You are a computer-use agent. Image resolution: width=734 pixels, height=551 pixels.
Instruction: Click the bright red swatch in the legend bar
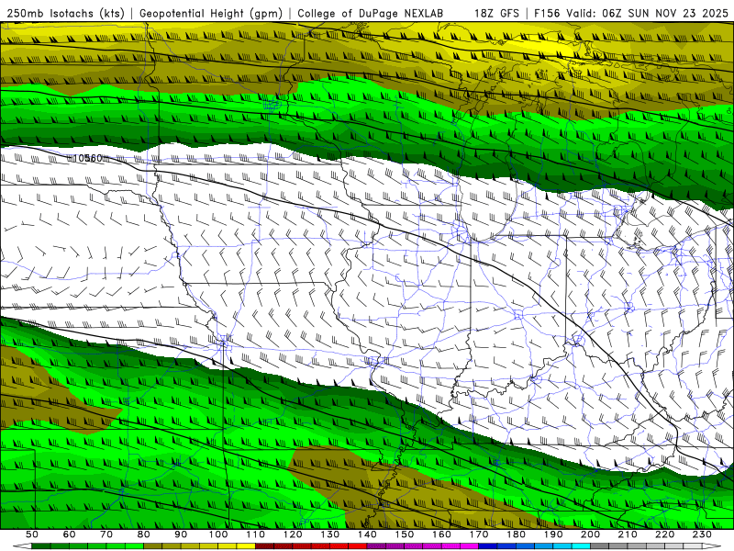(358, 545)
